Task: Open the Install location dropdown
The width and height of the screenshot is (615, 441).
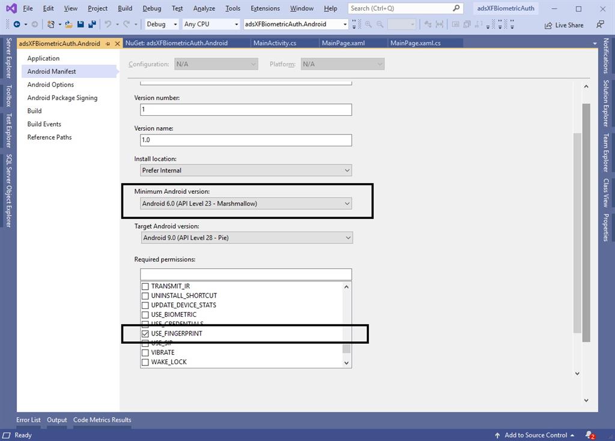Action: 246,170
